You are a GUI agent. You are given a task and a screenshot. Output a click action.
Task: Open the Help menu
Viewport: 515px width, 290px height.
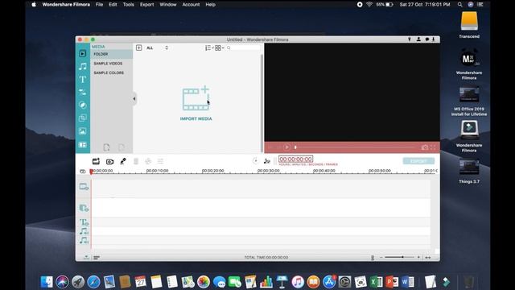tap(210, 5)
